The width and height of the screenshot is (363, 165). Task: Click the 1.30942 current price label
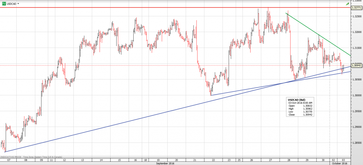(x=356, y=65)
